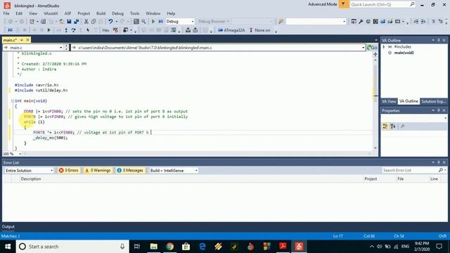Click the help question-mark step icon

point(73,30)
